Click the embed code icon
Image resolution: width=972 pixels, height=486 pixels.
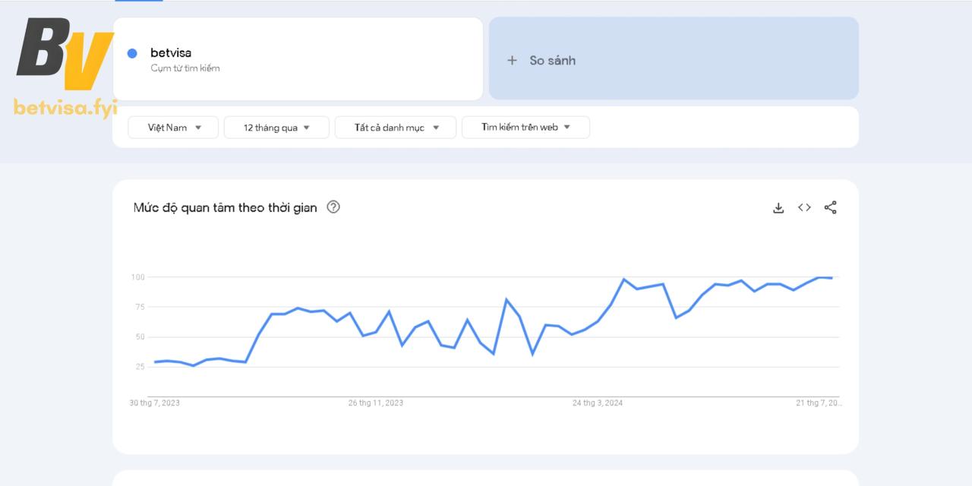coord(804,207)
